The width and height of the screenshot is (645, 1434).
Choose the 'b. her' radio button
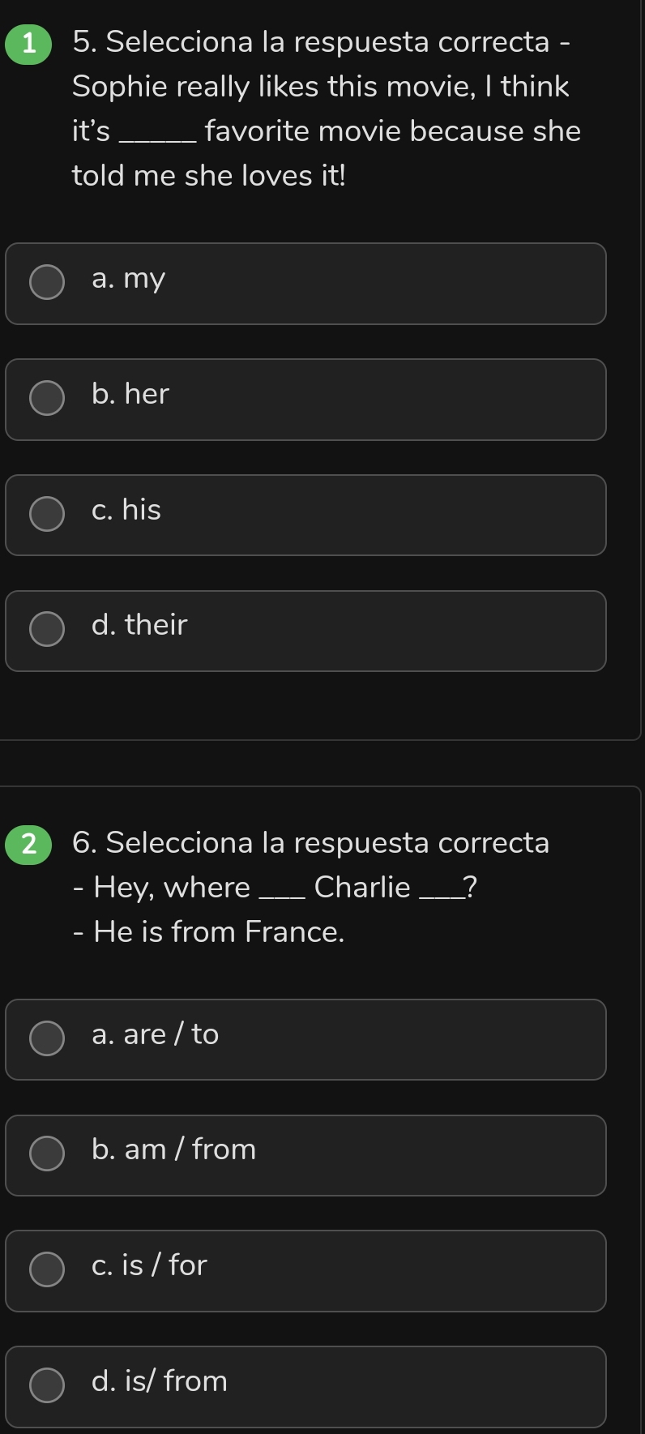click(x=47, y=398)
